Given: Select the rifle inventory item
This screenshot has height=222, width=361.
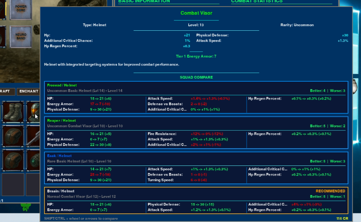Looking at the screenshot, I should [34, 136].
